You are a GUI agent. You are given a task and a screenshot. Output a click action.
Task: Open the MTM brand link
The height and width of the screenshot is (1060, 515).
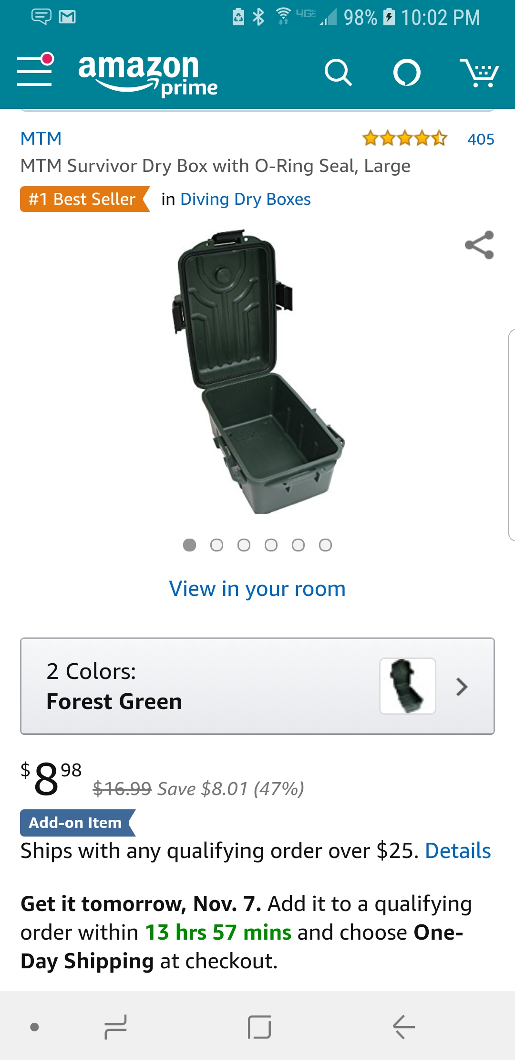[41, 138]
